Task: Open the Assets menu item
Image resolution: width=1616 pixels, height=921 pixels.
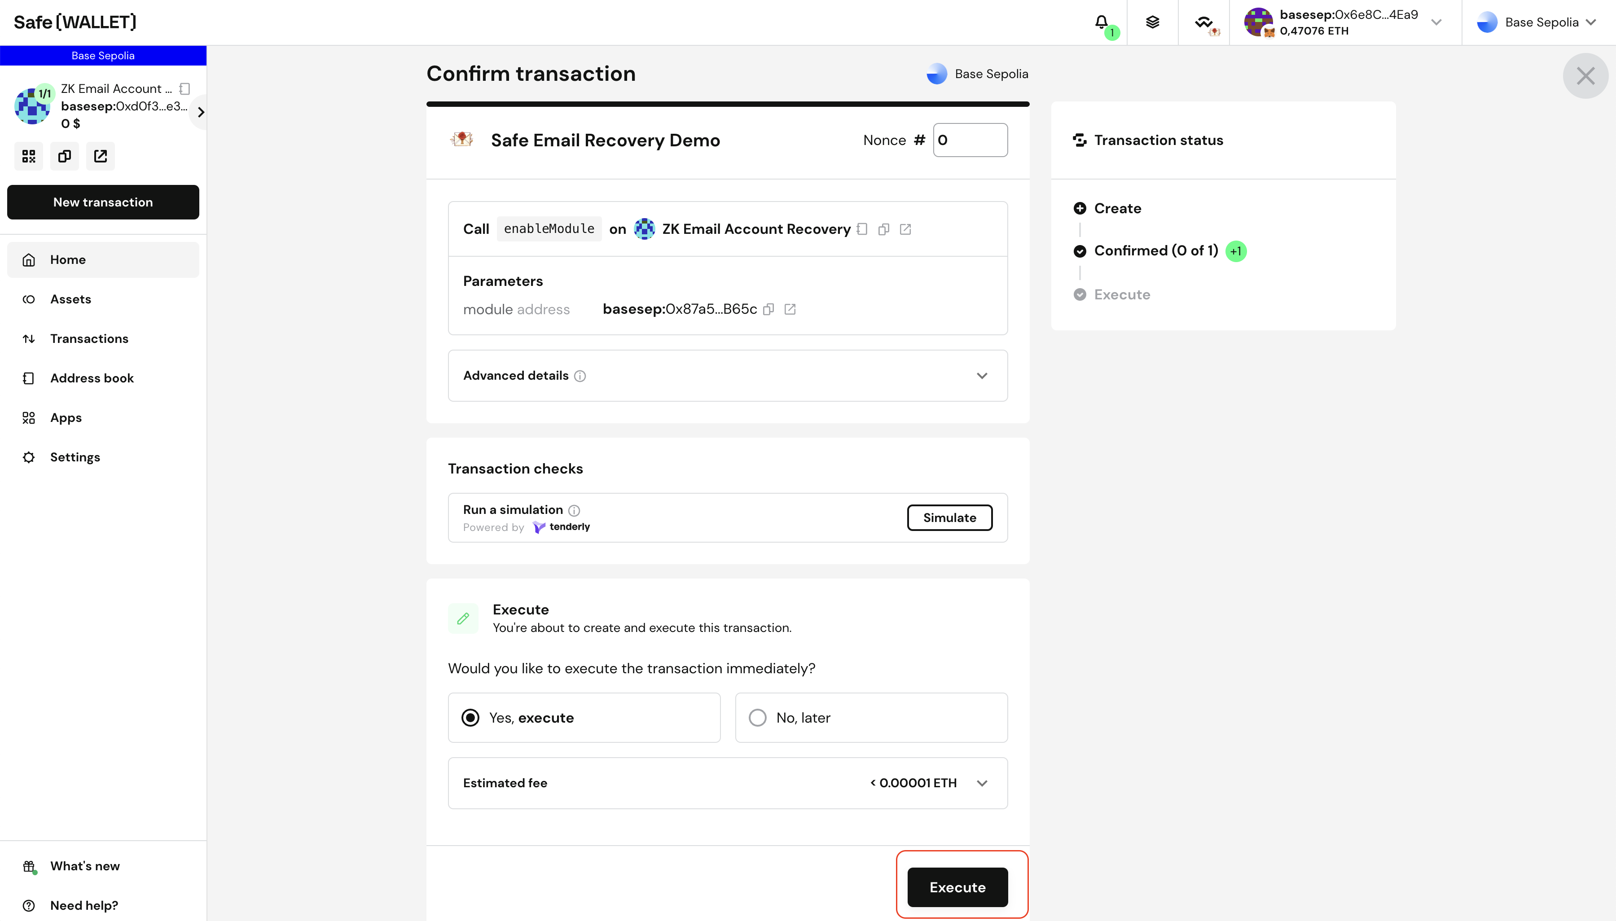Action: [70, 298]
